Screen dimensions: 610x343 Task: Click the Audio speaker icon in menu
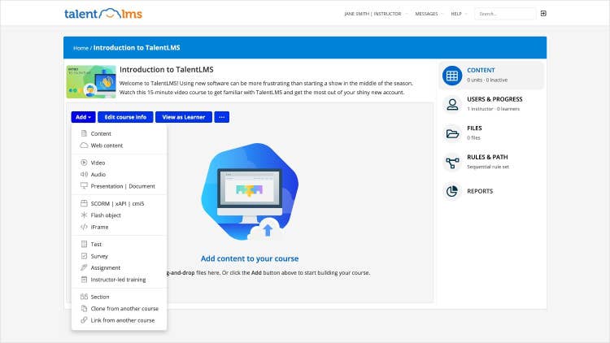[84, 174]
